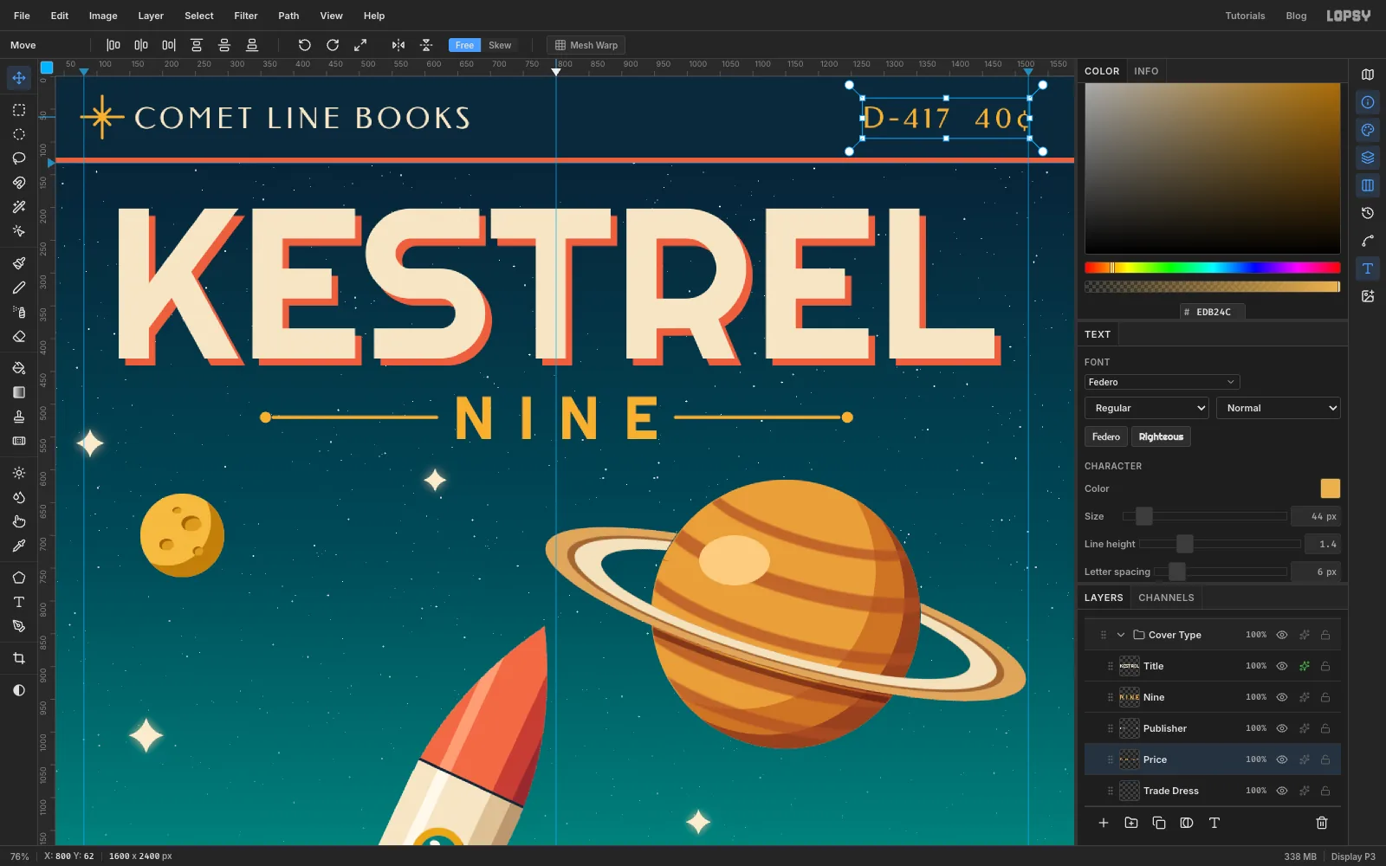Activate the crop tool
This screenshot has height=866, width=1386.
pos(19,658)
